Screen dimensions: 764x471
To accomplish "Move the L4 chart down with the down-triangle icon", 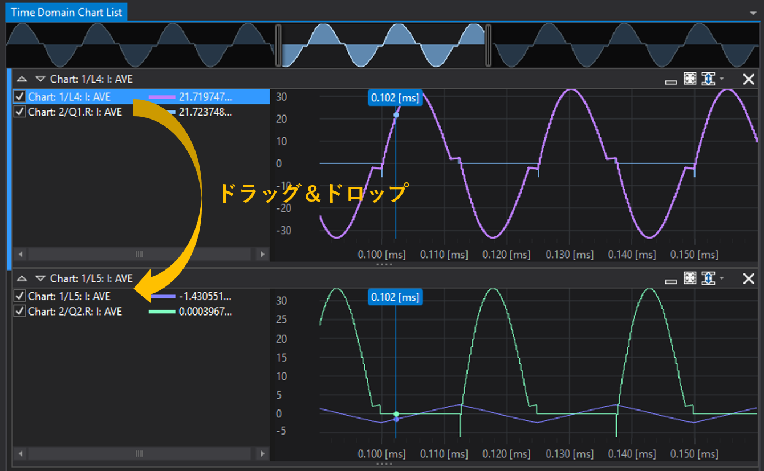I will point(40,79).
